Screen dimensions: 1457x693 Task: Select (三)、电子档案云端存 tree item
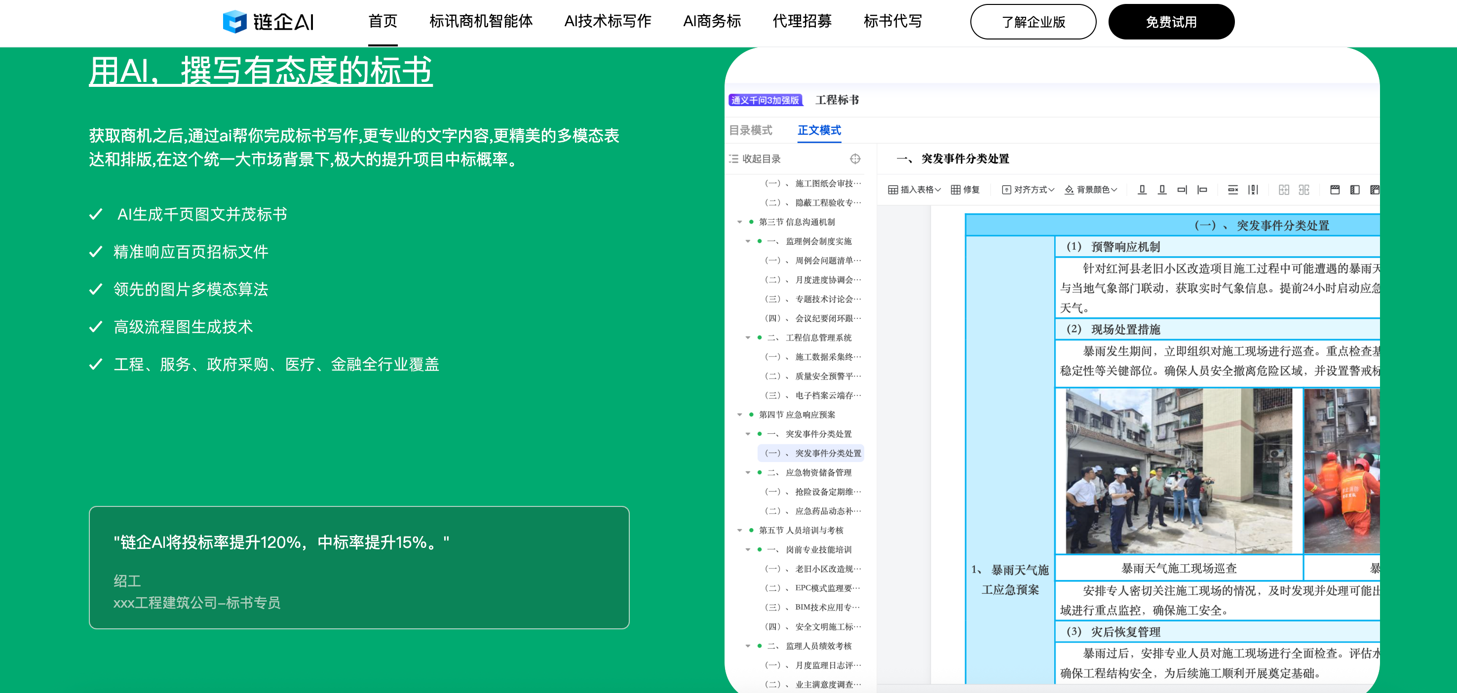(813, 395)
